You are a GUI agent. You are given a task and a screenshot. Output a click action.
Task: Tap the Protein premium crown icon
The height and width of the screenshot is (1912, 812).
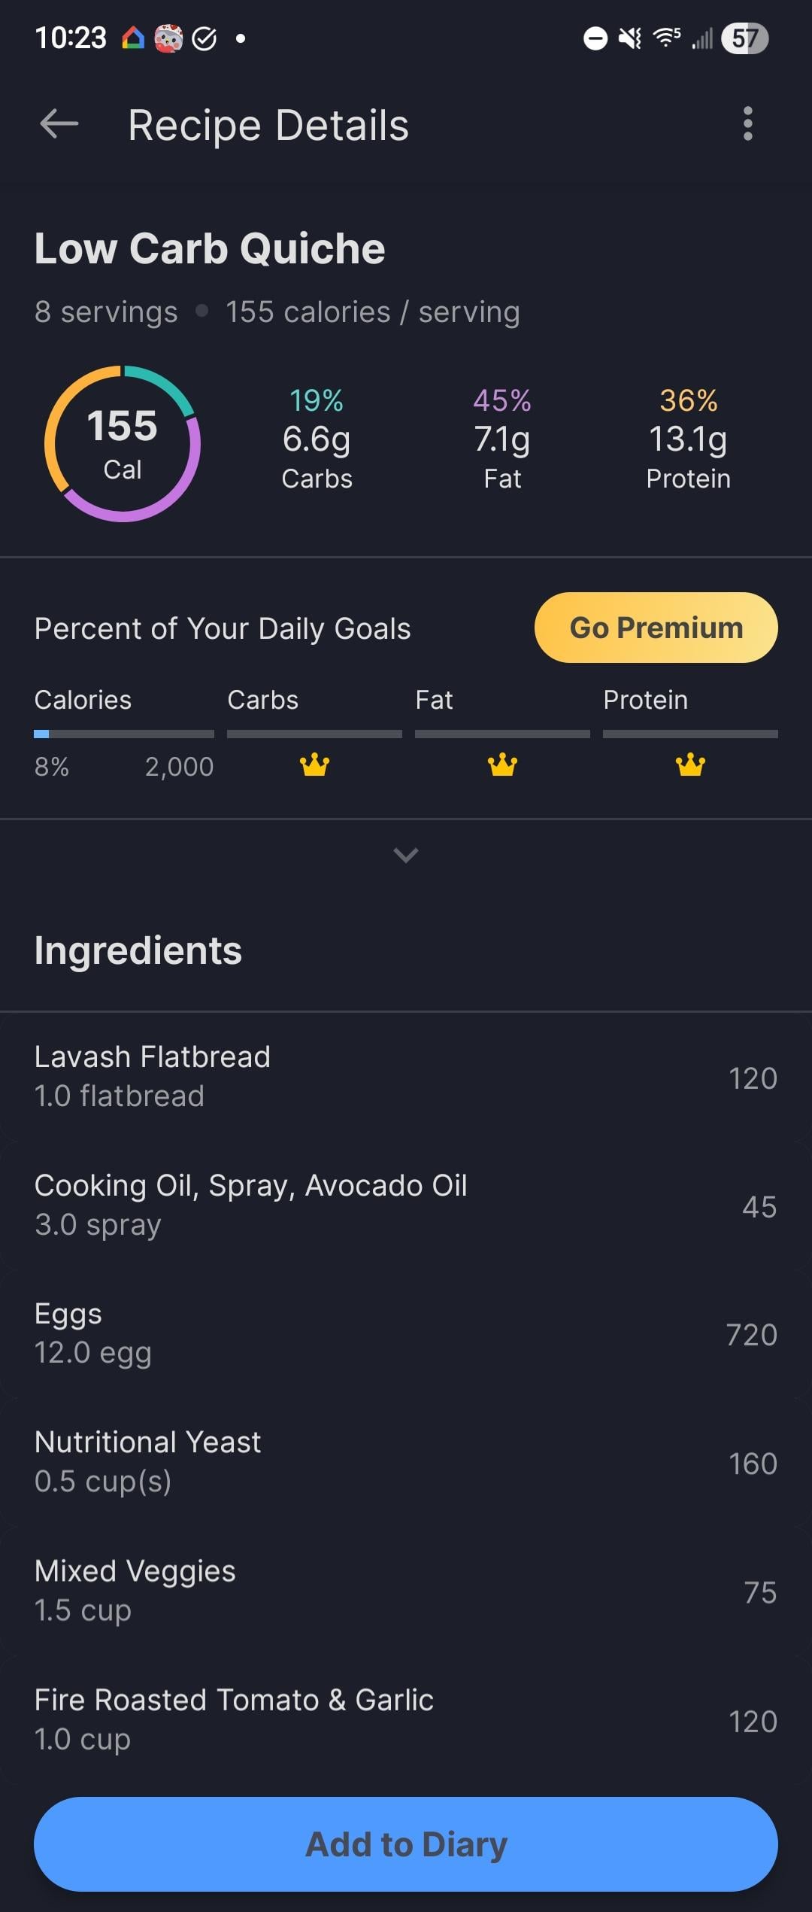coord(690,765)
